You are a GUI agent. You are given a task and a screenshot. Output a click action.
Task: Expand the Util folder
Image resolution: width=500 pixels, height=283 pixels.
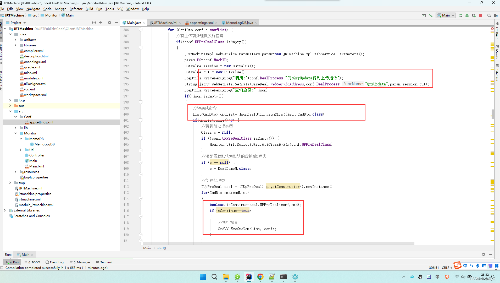(x=20, y=150)
